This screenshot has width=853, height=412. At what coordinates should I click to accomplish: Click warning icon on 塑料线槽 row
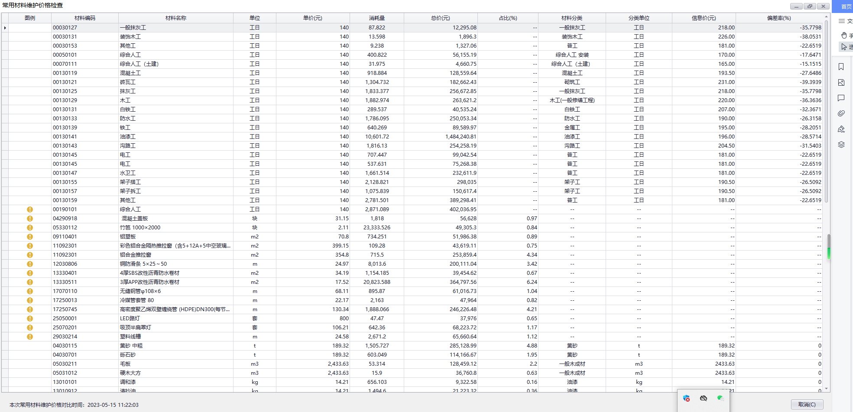tap(30, 337)
